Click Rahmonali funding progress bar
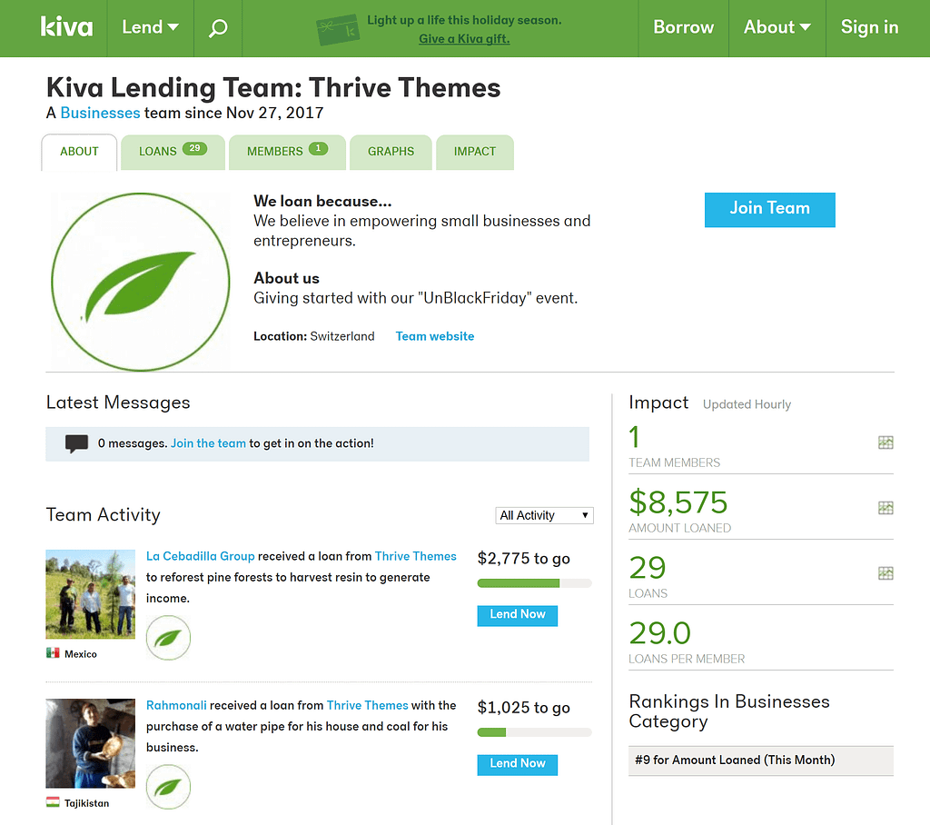This screenshot has height=825, width=930. tap(534, 732)
